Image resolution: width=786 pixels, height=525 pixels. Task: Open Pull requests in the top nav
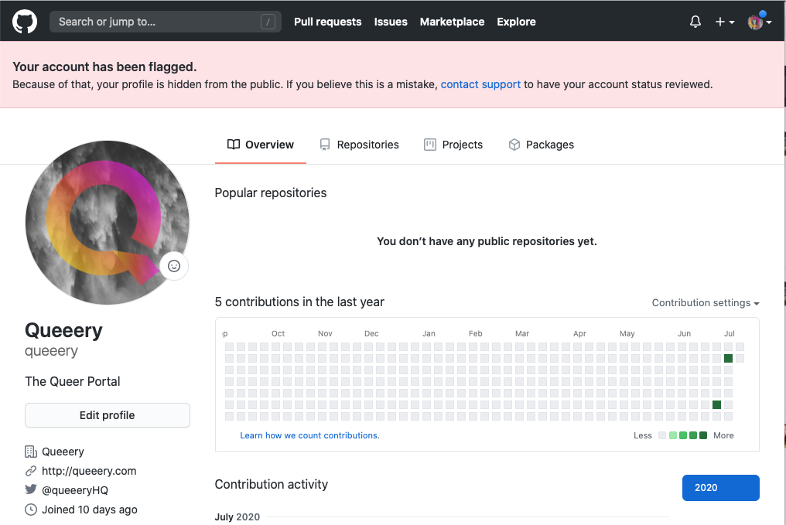pos(328,22)
